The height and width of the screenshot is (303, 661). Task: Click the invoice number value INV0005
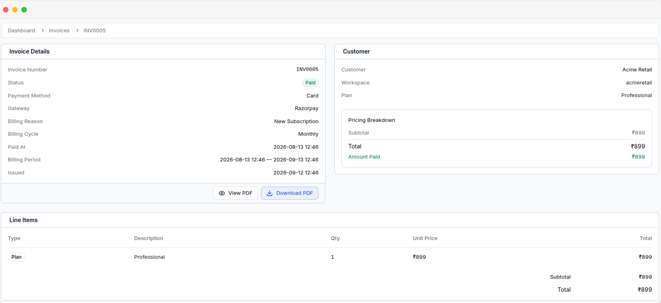pyautogui.click(x=307, y=70)
